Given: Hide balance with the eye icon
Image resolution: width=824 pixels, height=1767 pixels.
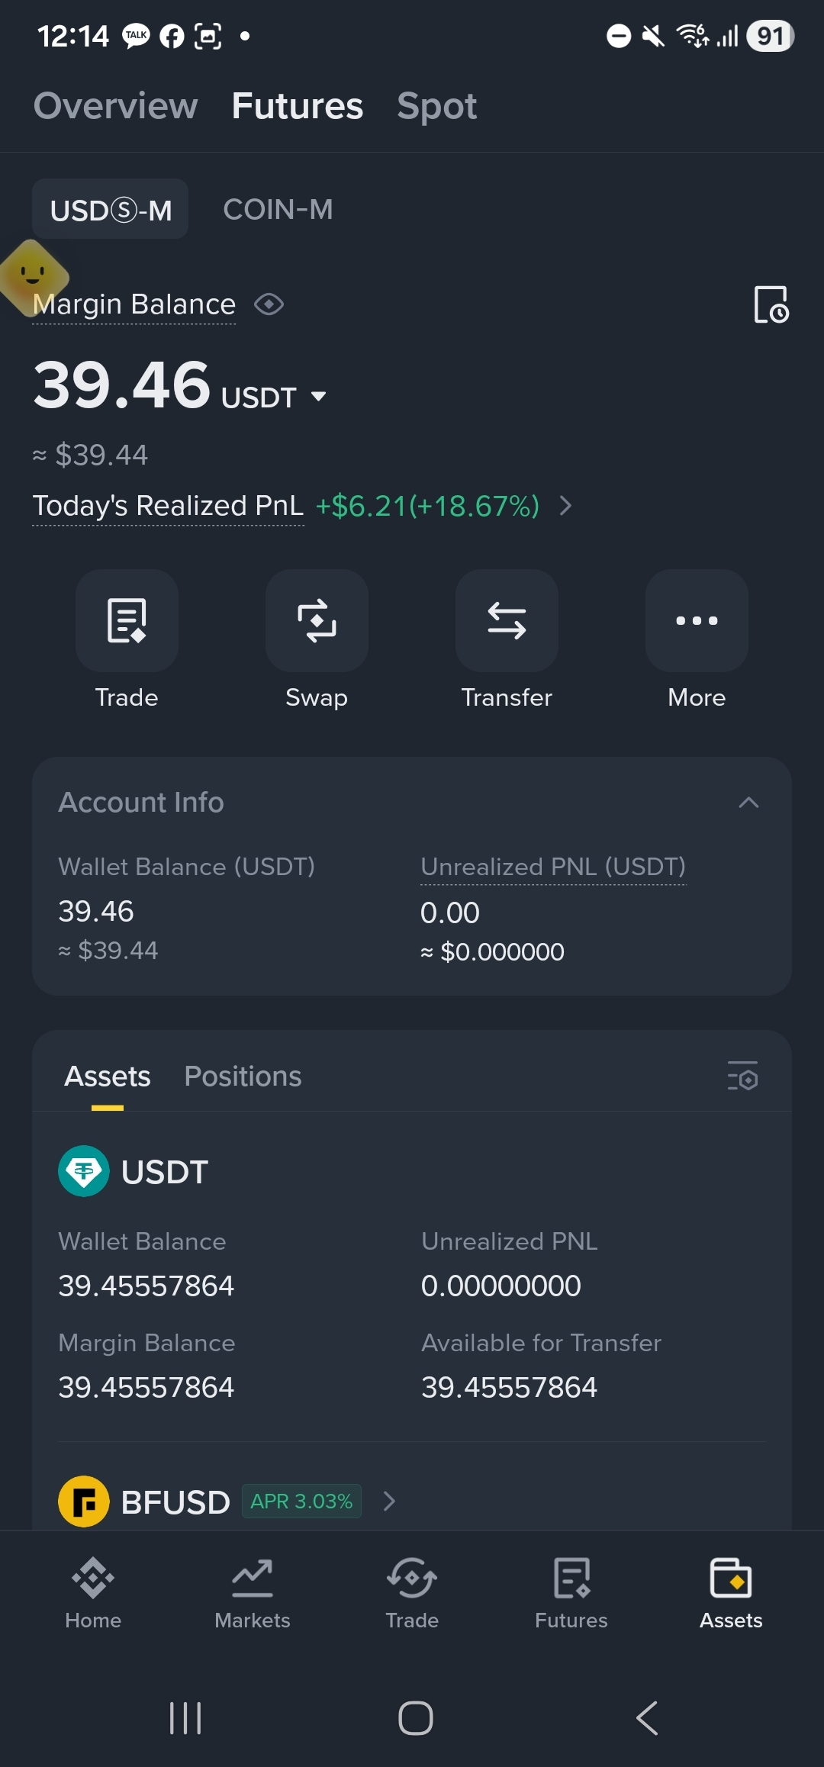Looking at the screenshot, I should click(269, 304).
